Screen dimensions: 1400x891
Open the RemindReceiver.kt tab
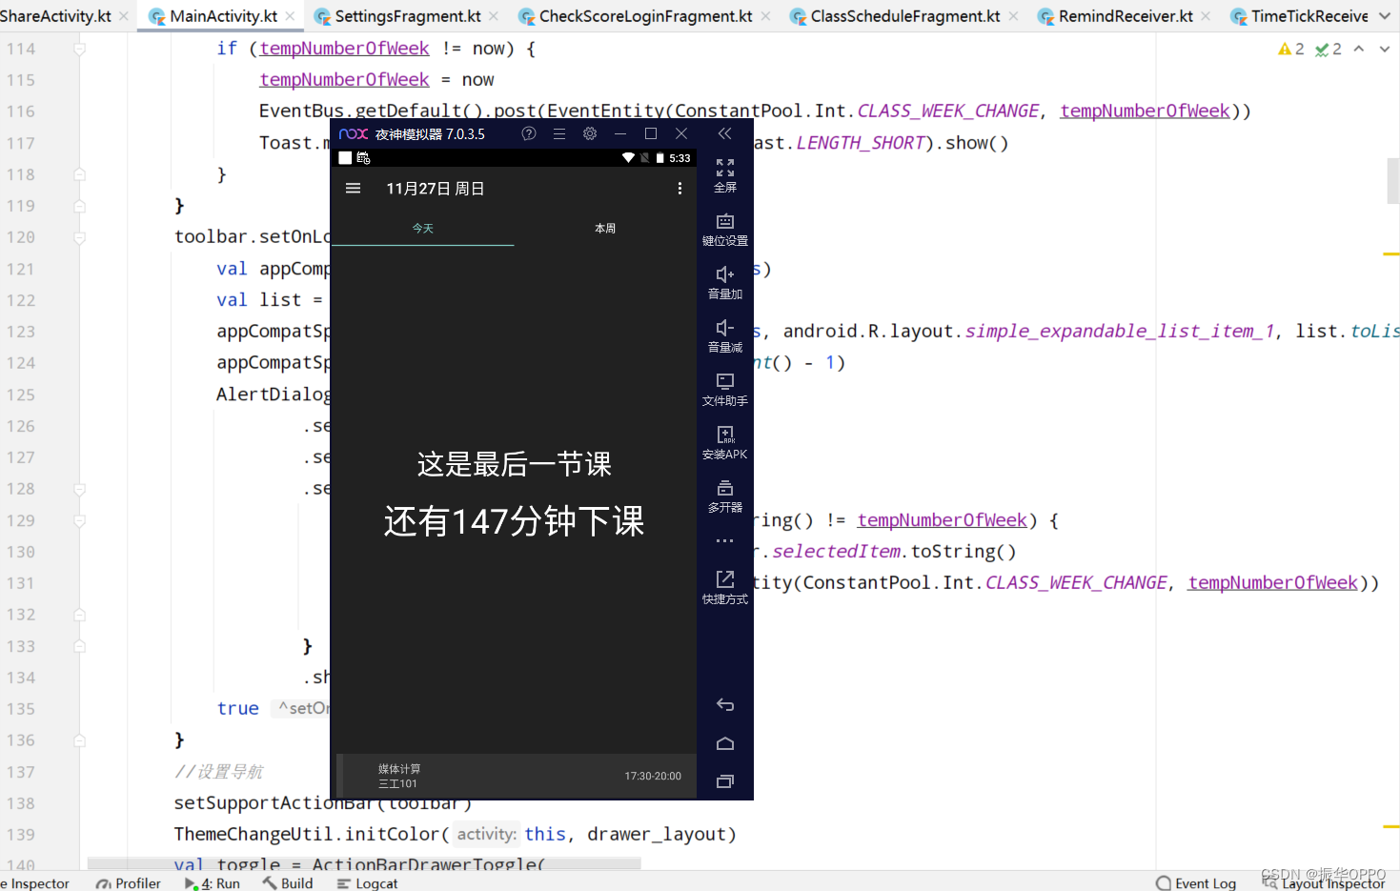(x=1126, y=16)
